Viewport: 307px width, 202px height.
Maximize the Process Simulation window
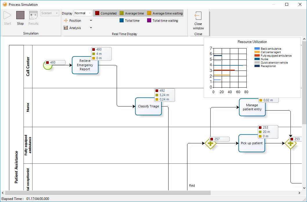287,4
